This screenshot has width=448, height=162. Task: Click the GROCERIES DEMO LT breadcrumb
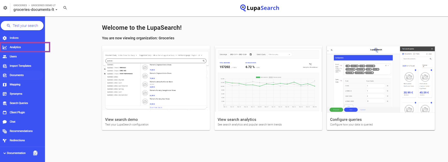43,5
